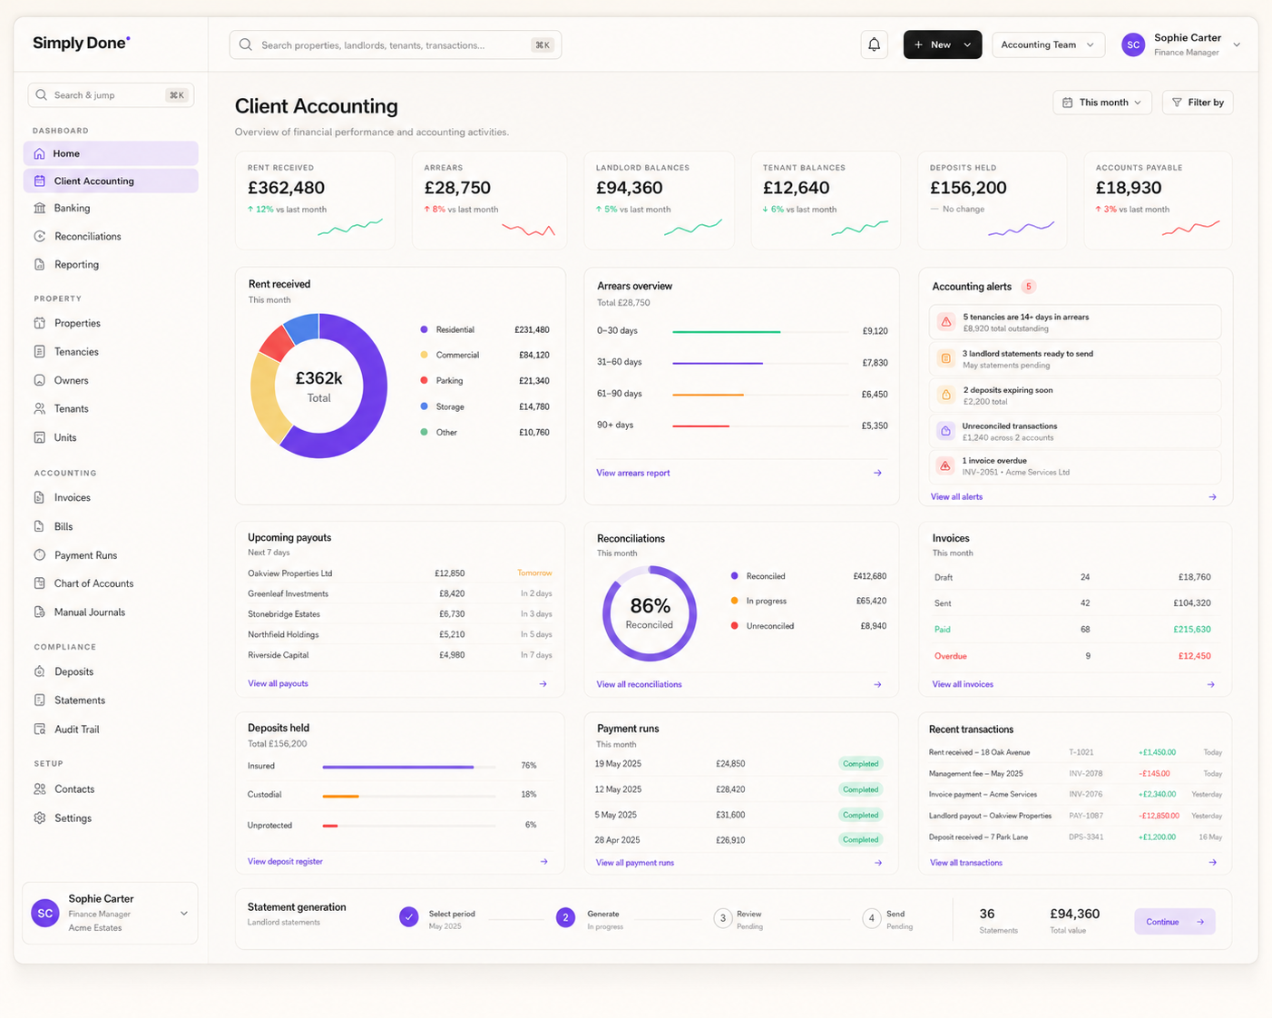Click the arrow beside View arrears report
Screen dimensions: 1272x1018
[877, 473]
